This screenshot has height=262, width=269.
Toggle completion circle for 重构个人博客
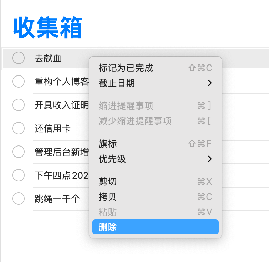[x=19, y=82]
